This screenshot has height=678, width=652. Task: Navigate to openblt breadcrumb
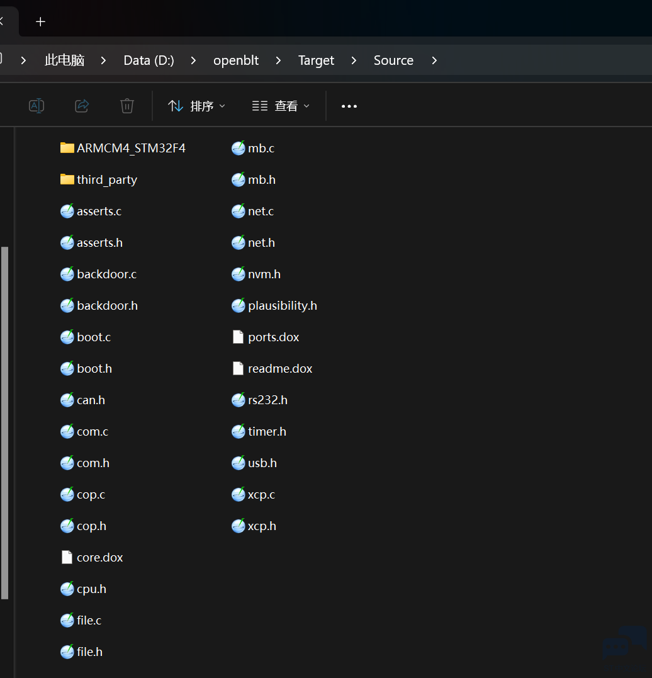click(x=236, y=60)
